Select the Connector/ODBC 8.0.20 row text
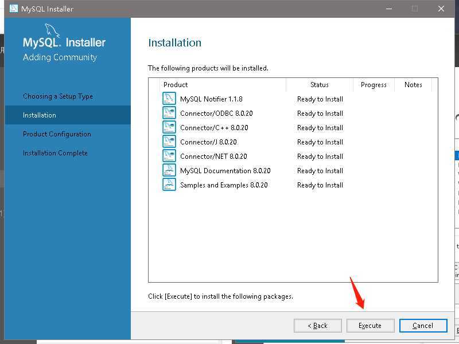Screen dimensions: 459x344 216,114
